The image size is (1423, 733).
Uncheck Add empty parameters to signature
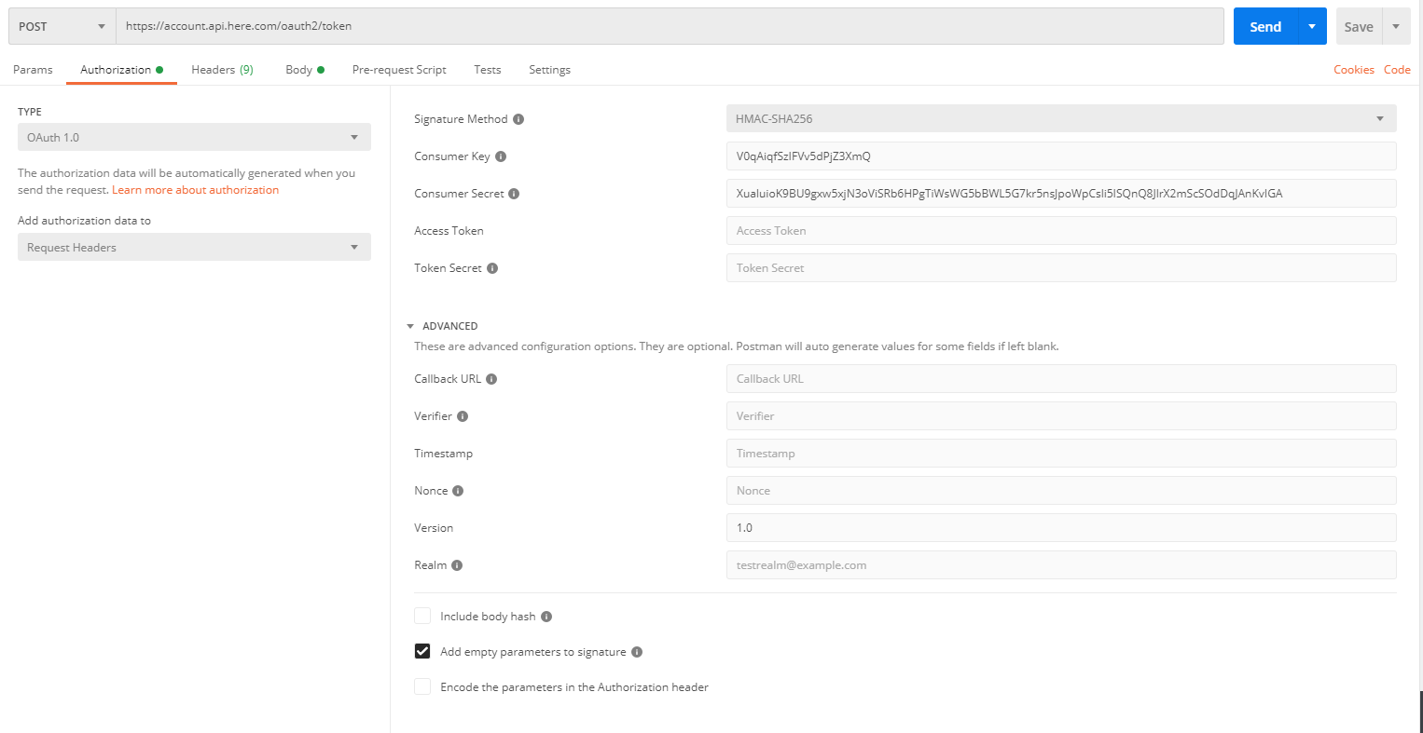click(422, 651)
